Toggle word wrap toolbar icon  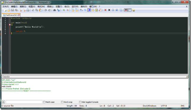81,10
